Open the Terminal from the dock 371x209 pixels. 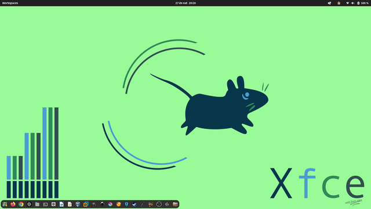45,204
